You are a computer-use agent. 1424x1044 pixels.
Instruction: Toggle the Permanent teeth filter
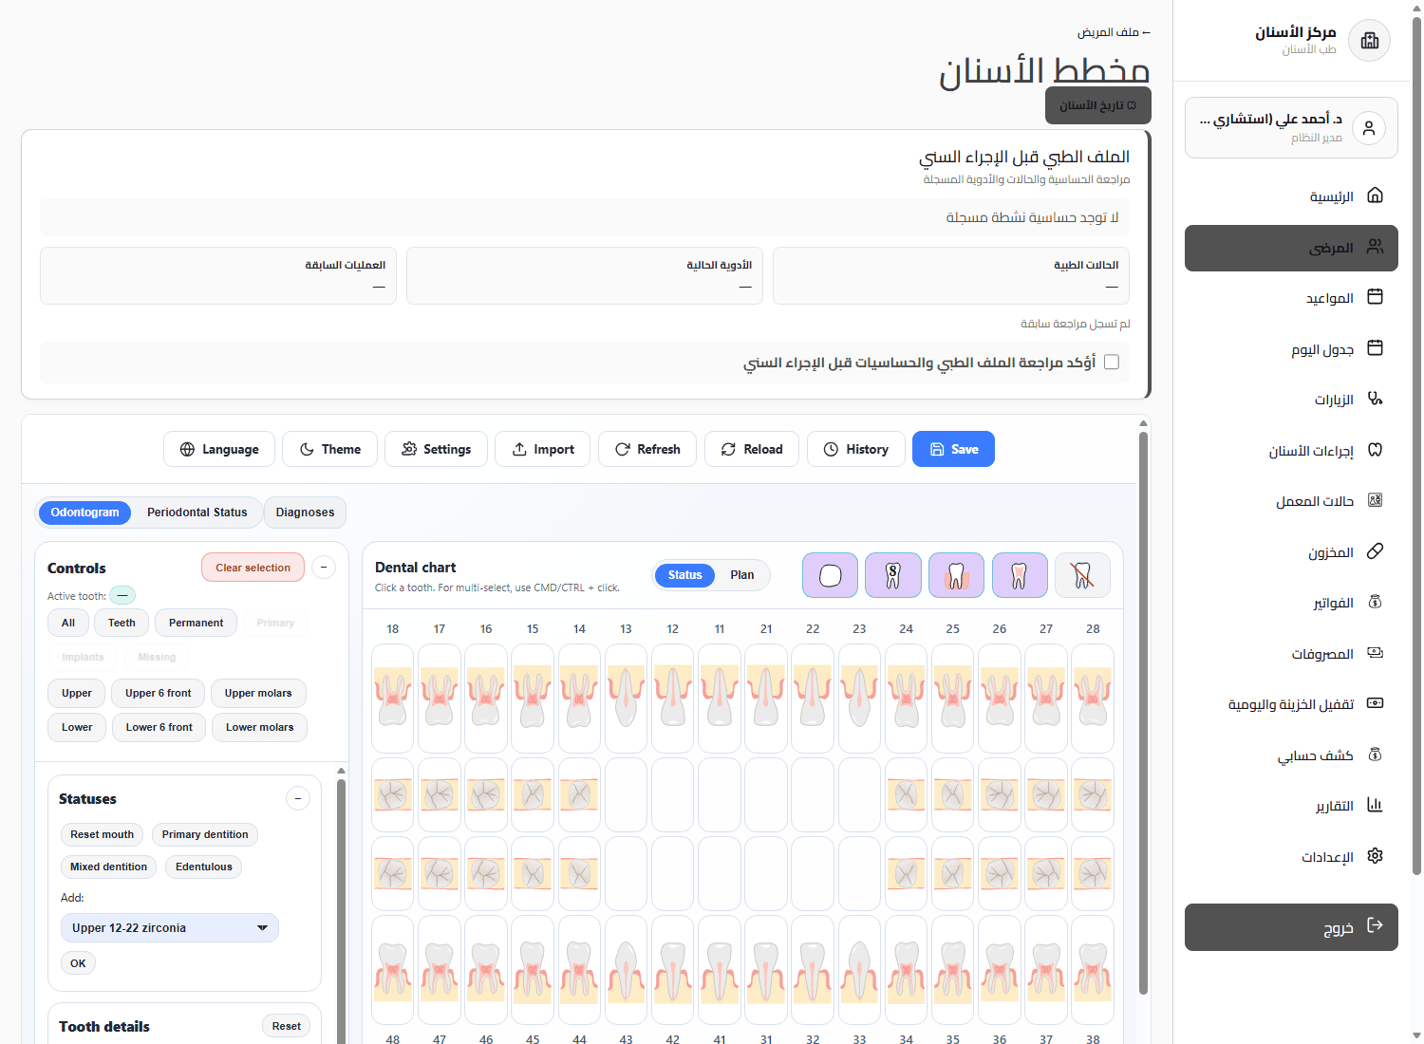pyautogui.click(x=196, y=623)
